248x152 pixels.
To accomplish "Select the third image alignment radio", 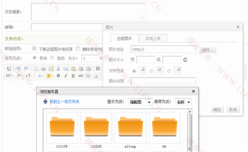I will tap(169, 71).
